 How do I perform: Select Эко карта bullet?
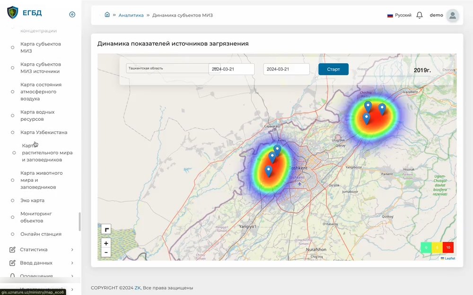[12, 200]
